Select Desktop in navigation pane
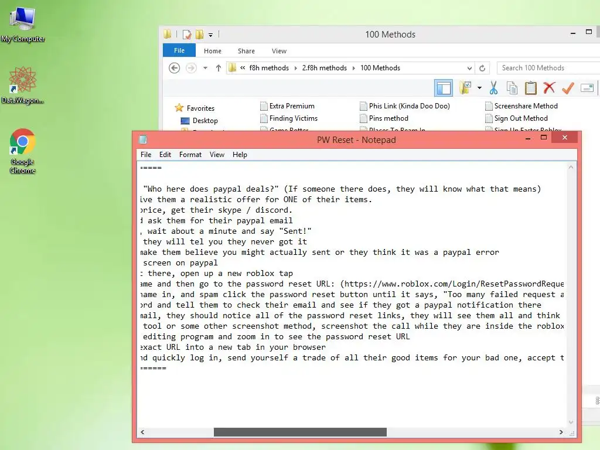600x450 pixels. [199, 121]
